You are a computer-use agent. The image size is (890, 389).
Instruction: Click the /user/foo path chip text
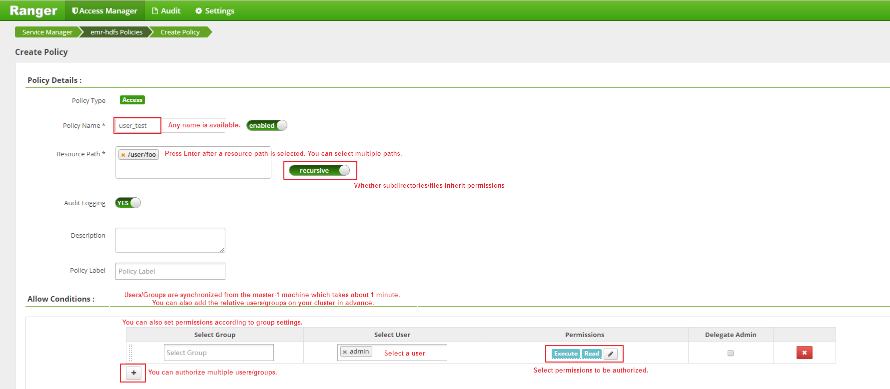[x=142, y=154]
